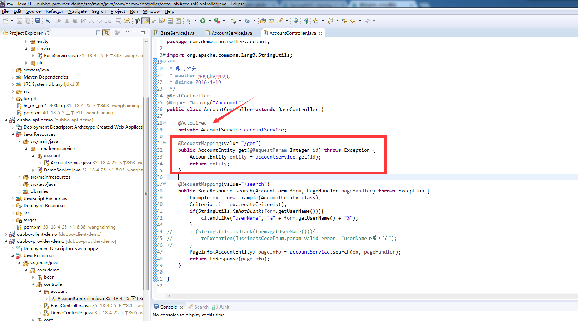Click the Debug bug icon
This screenshot has width=578, height=321.
tap(189, 21)
